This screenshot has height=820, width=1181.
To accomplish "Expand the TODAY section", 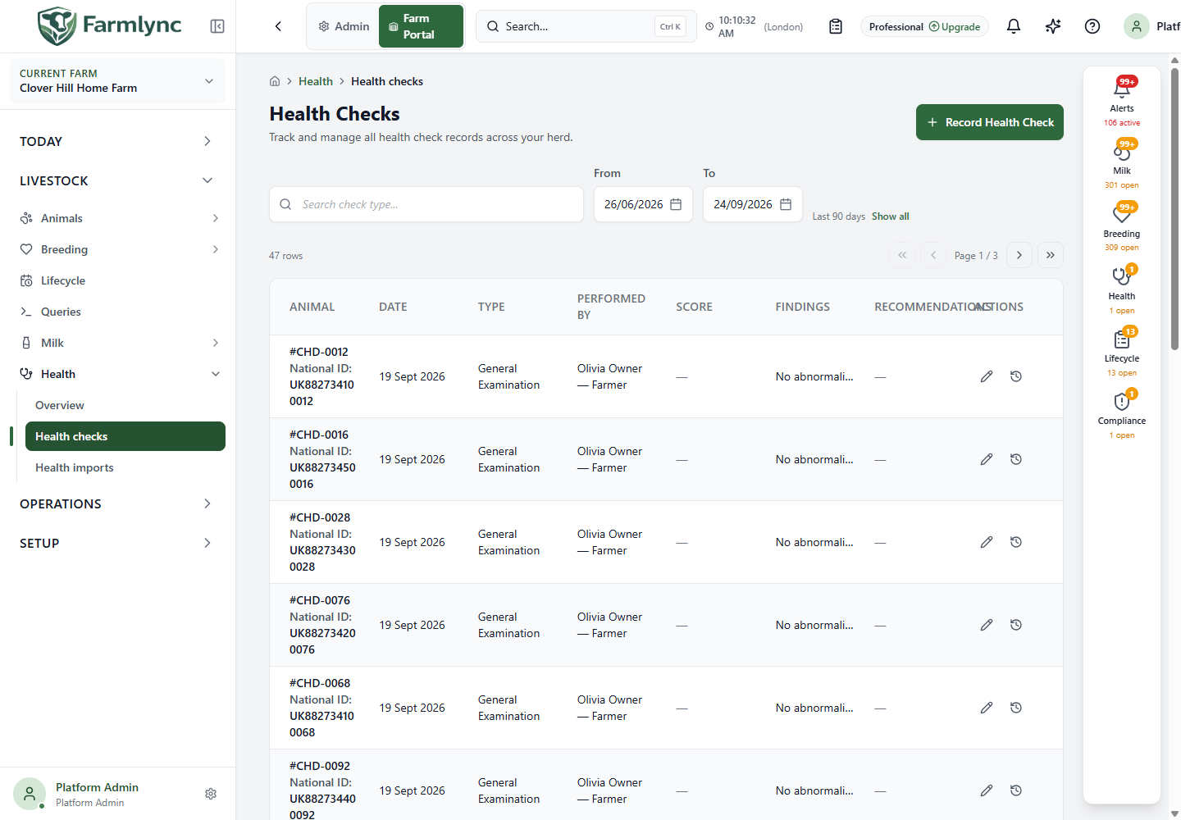I will 117,141.
